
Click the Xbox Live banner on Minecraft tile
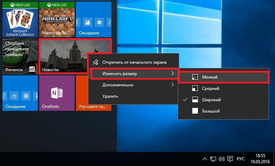click(57, 5)
